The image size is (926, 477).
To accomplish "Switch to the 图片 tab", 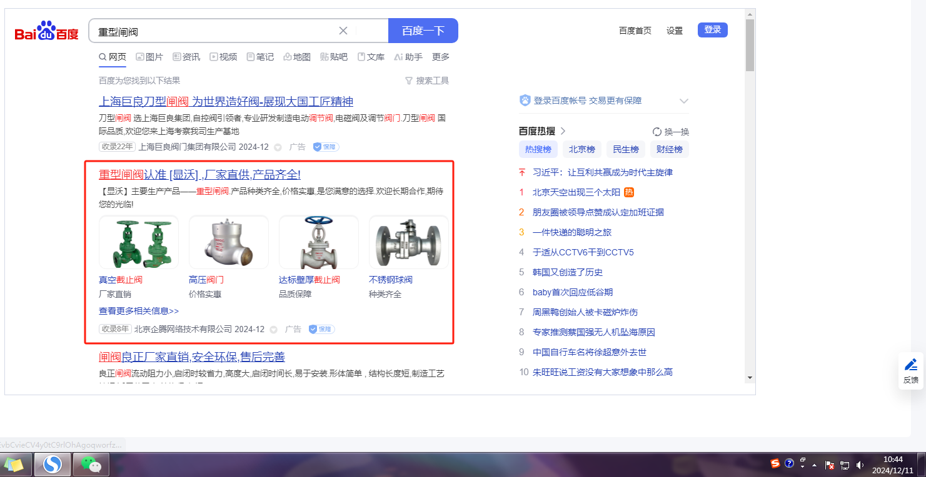I will (x=149, y=57).
